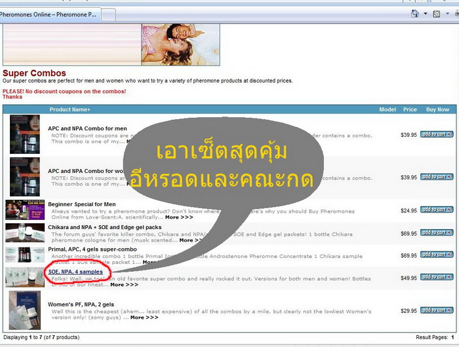Click the Women's PF product thumbnail image

coord(25,310)
